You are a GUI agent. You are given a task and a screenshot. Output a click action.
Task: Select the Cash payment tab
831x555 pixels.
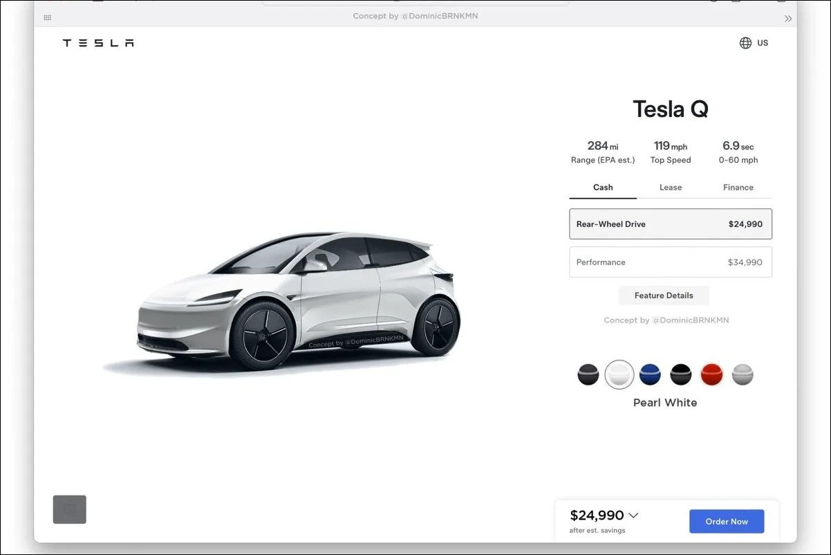pos(603,188)
